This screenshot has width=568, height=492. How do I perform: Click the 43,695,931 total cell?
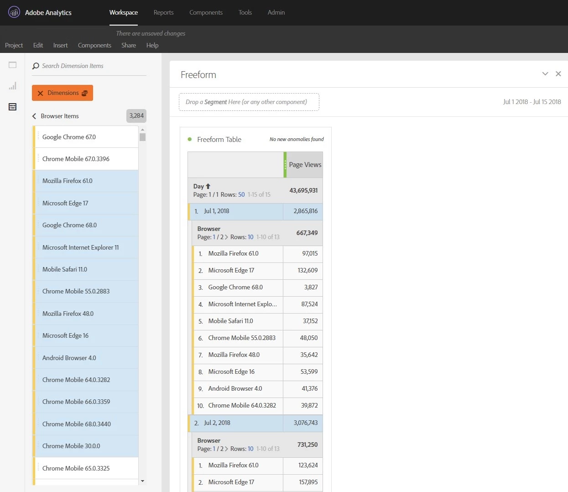point(303,190)
